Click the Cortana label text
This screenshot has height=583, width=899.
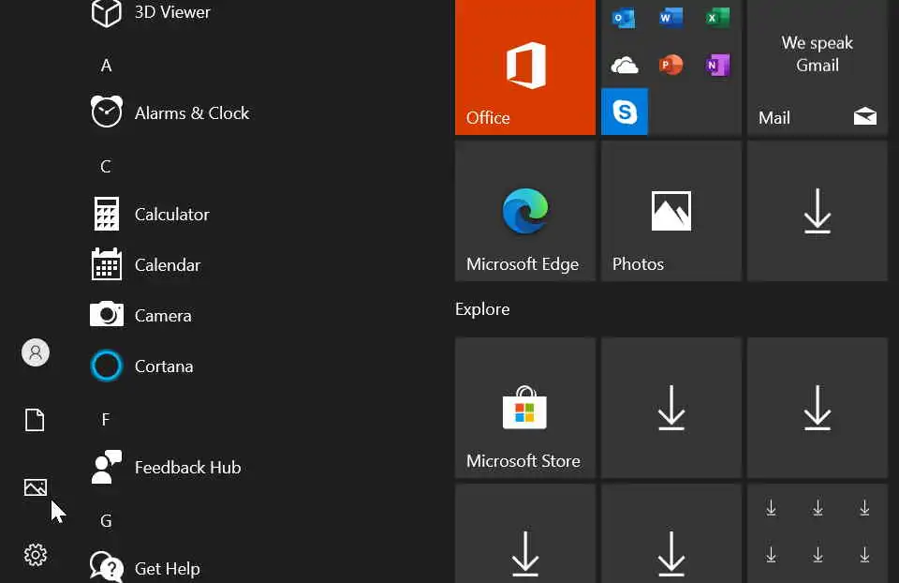tap(164, 366)
